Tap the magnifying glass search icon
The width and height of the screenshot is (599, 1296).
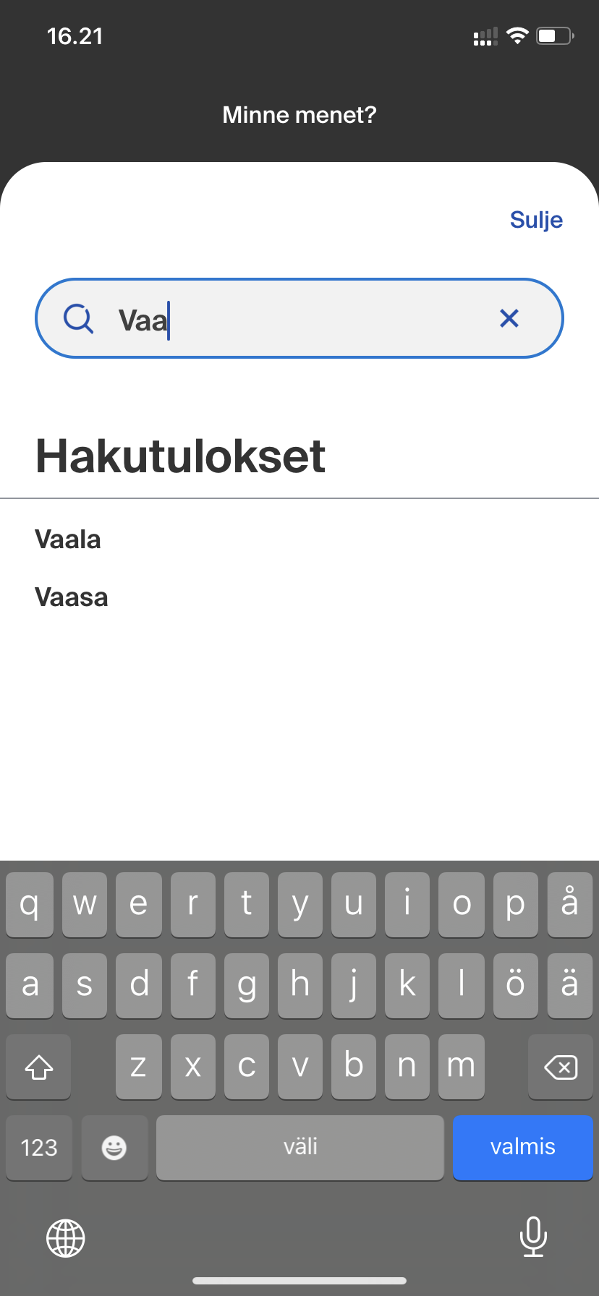[x=78, y=318]
